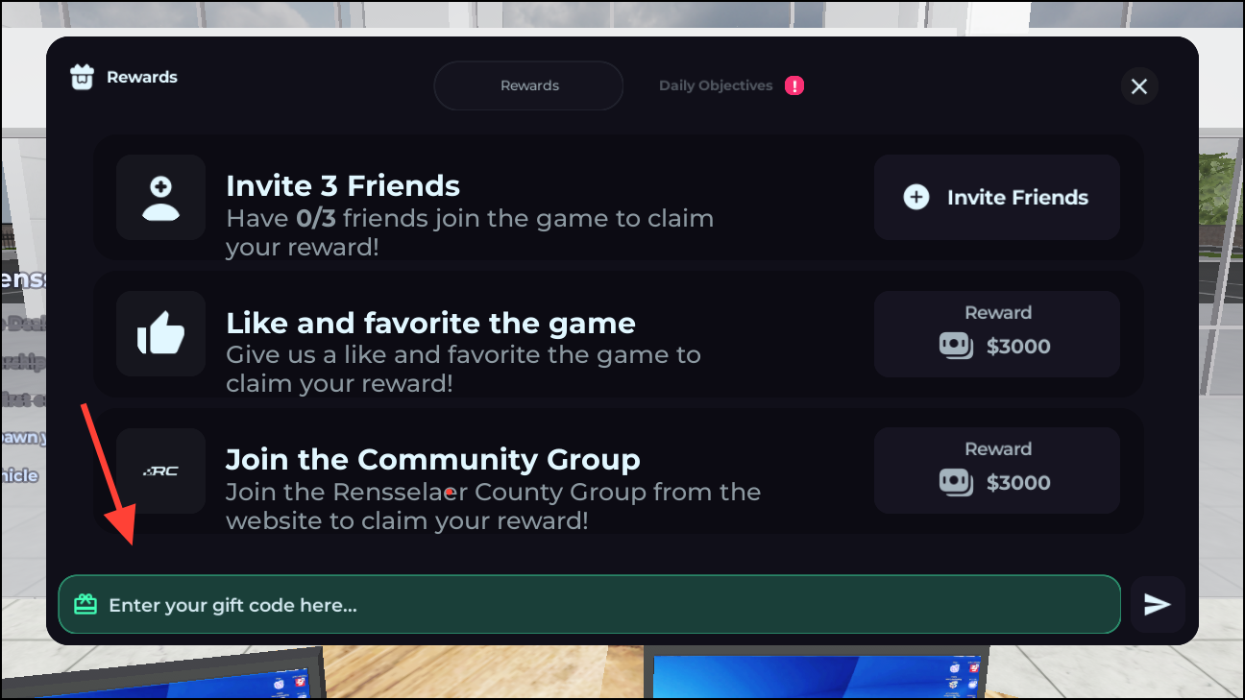Image resolution: width=1245 pixels, height=700 pixels.
Task: Close the Rewards panel
Action: [1139, 86]
